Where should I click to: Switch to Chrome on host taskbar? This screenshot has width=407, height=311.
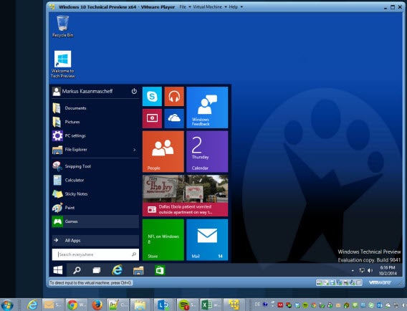76,305
